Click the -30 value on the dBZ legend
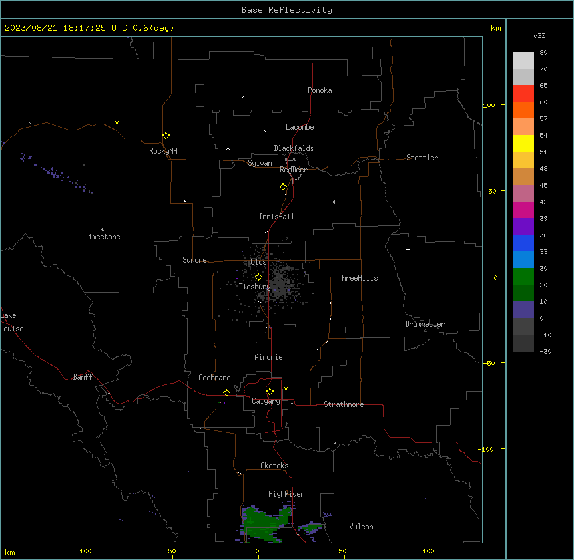 pos(545,351)
